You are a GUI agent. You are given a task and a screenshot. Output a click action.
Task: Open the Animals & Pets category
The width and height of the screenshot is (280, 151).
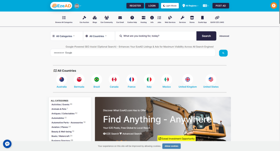[59, 109]
